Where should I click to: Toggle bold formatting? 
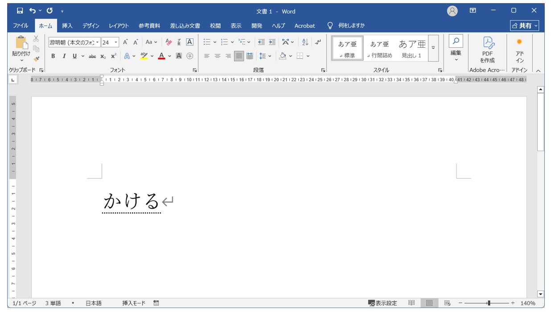point(53,56)
